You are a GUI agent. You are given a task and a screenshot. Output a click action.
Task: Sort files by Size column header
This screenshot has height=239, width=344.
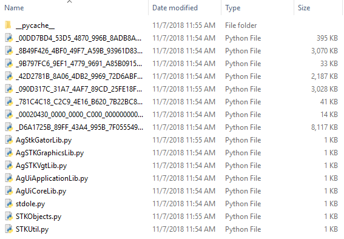click(x=304, y=8)
